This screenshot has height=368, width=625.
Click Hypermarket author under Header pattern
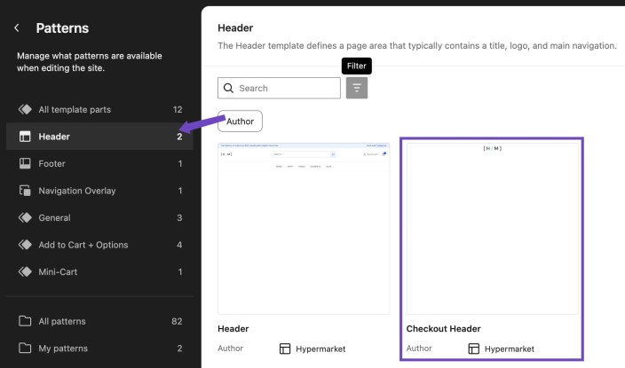coord(320,348)
